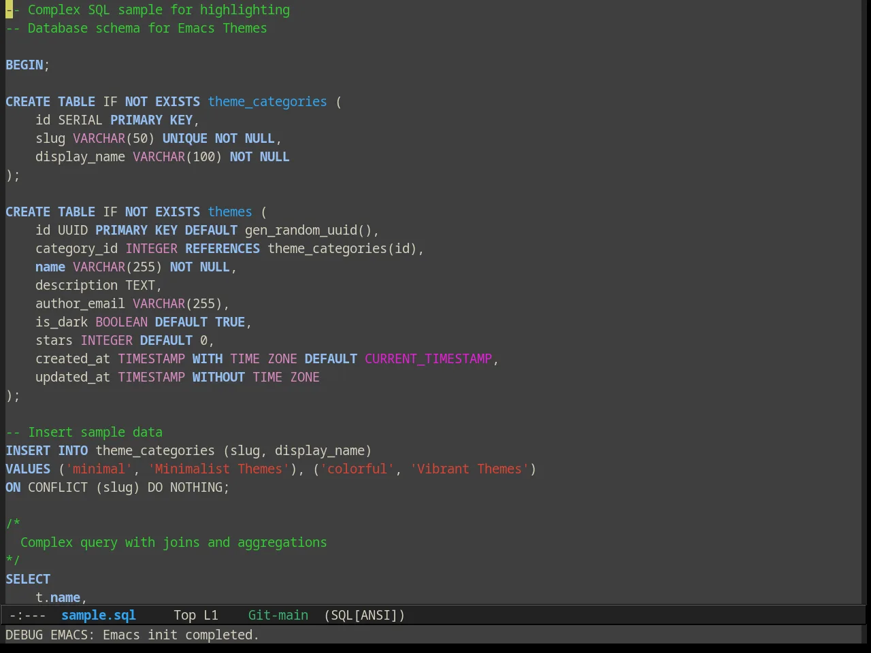
Task: Click the UNIQUE keyword on slug line
Action: coord(185,138)
